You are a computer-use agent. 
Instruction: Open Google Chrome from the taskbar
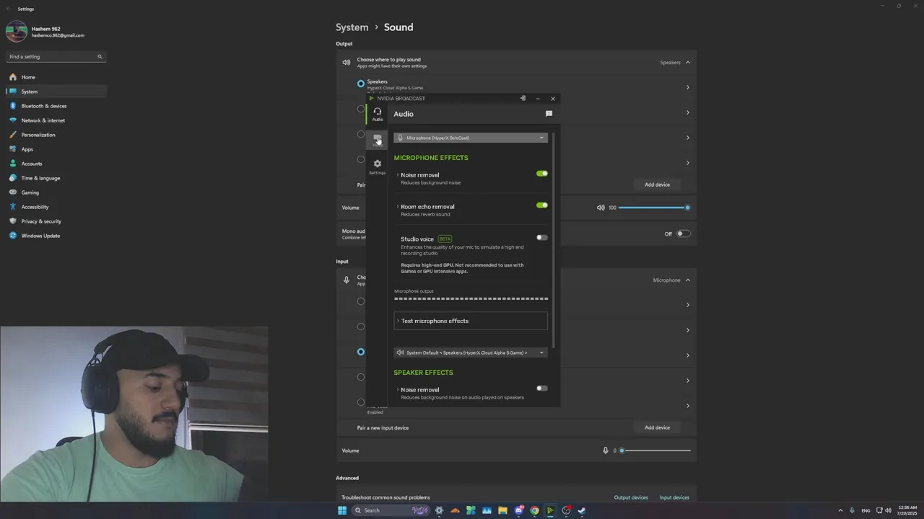pos(534,510)
